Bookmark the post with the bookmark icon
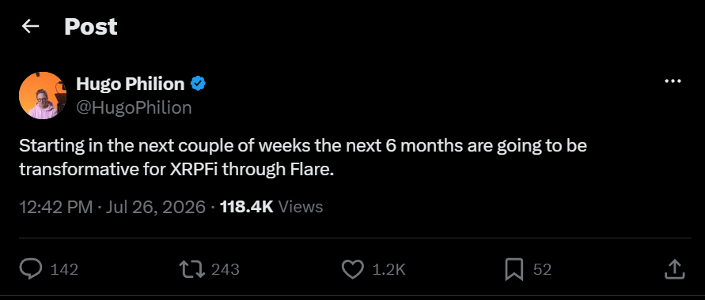The image size is (705, 300). tap(514, 269)
